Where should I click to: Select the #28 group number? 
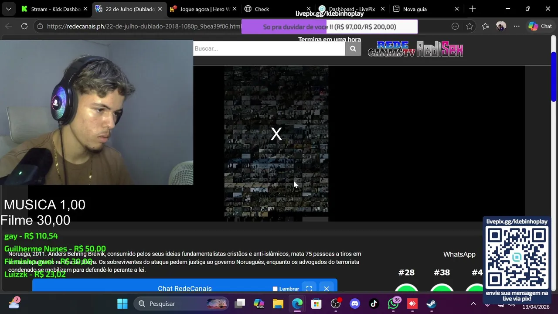tap(406, 273)
